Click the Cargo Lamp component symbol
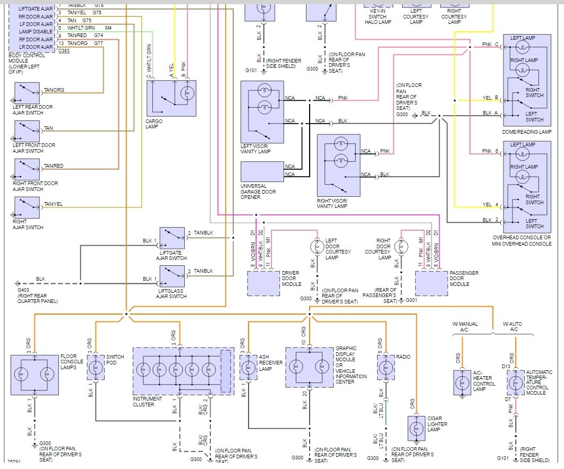 [x=171, y=98]
